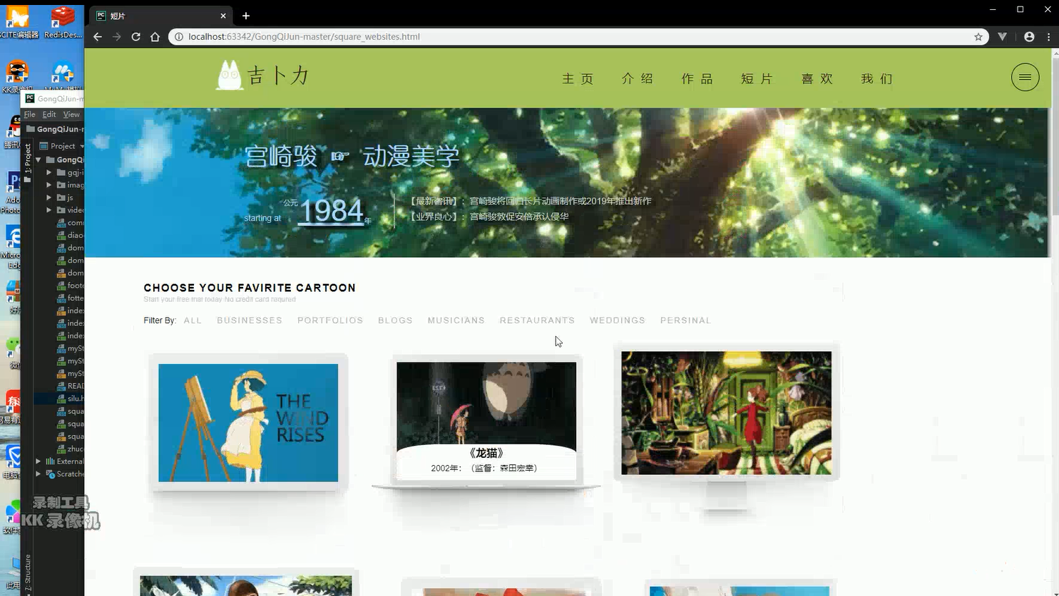Click the 吉卜力 Totoro logo
This screenshot has height=596, width=1059.
[262, 75]
